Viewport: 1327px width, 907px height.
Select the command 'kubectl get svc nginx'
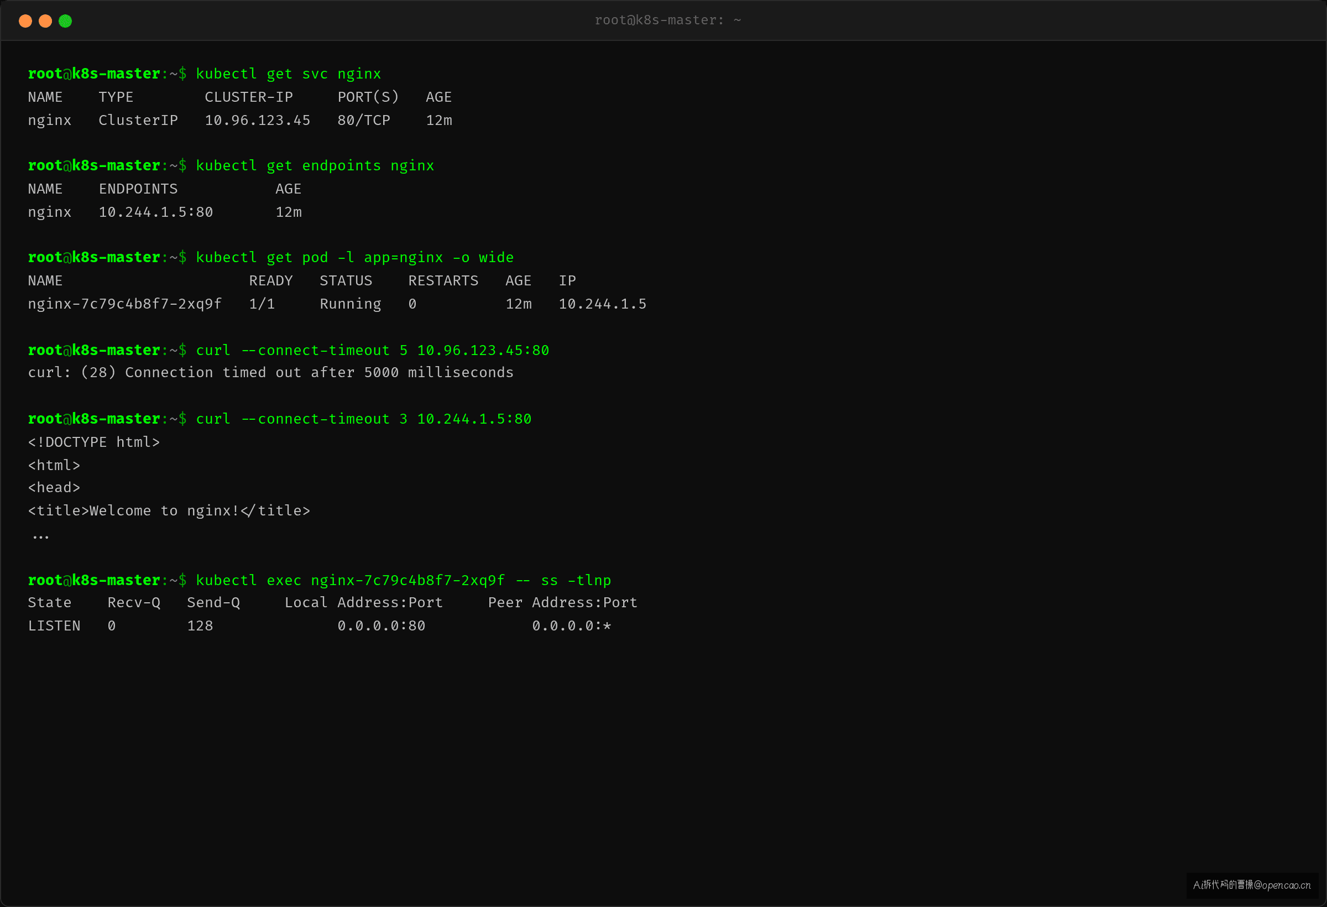(x=289, y=74)
